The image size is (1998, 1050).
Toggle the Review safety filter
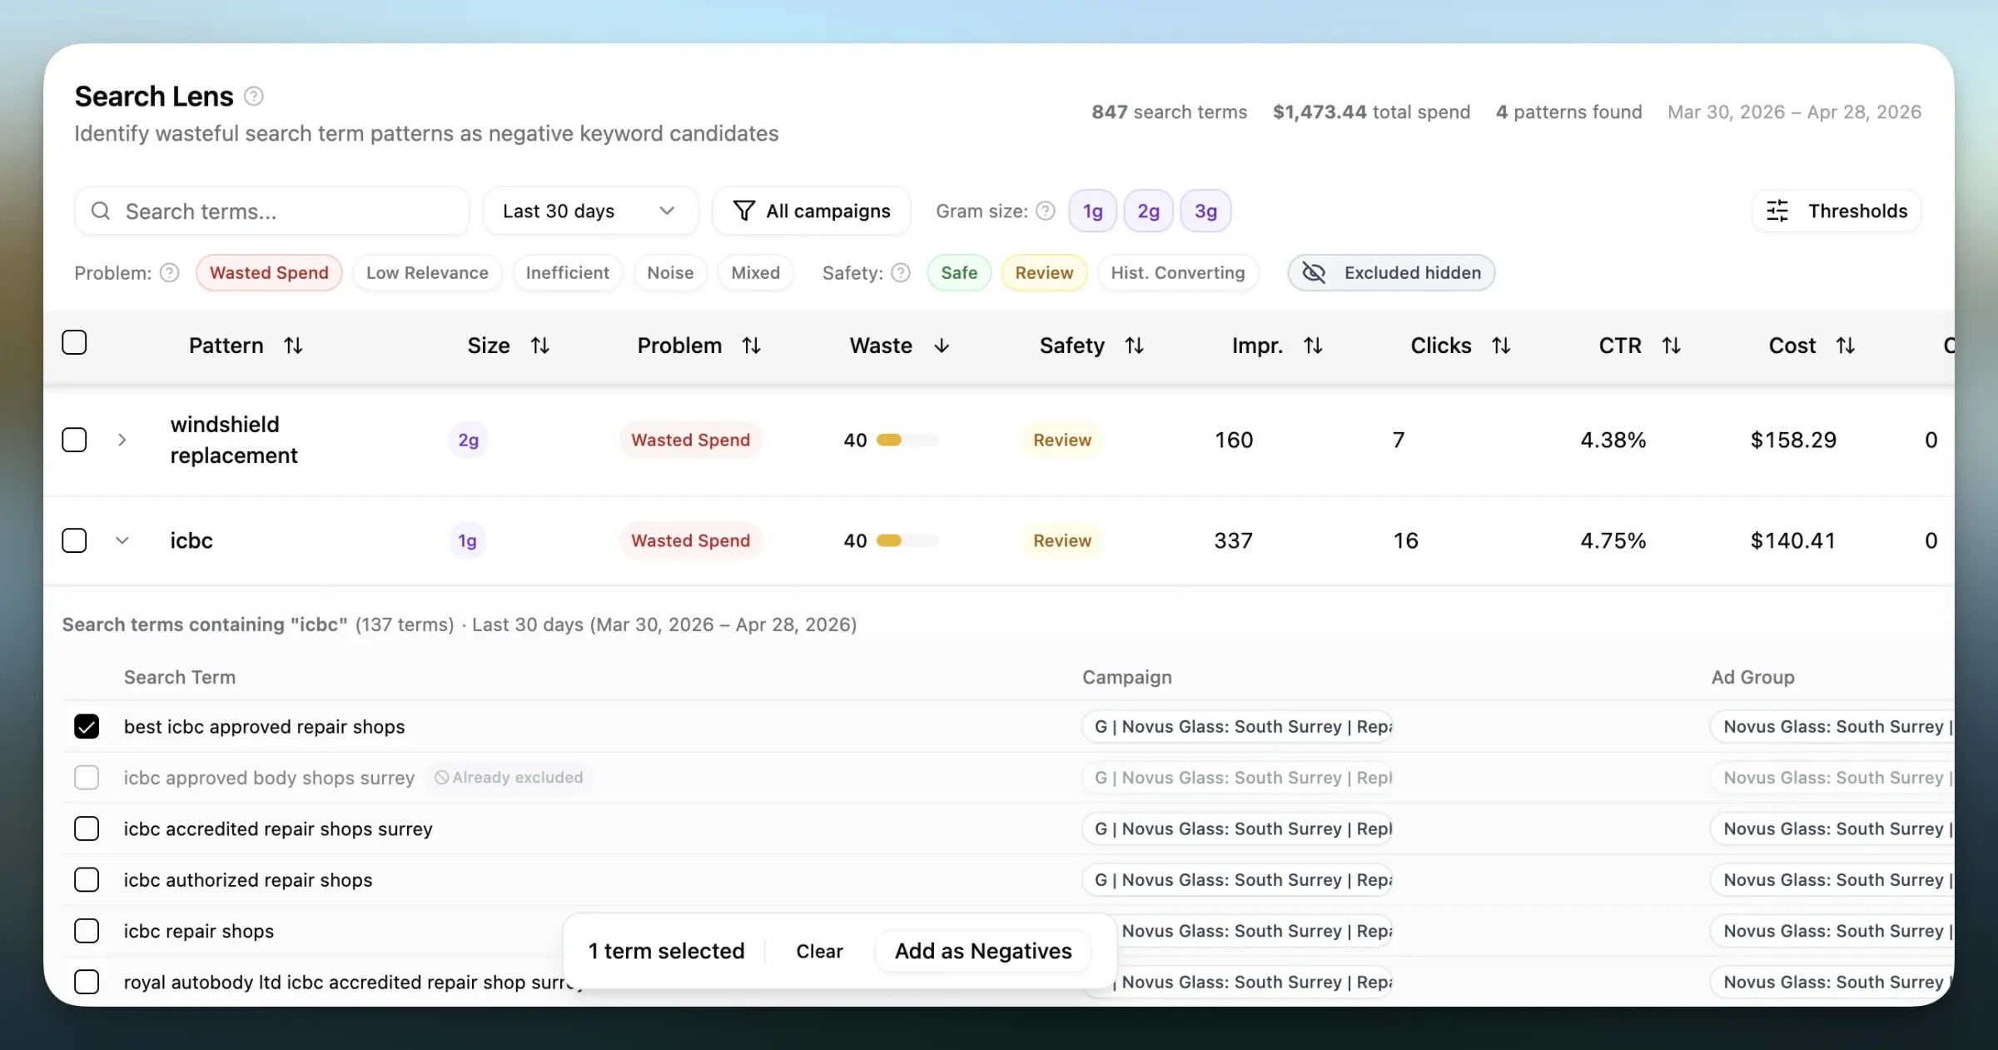[1044, 273]
